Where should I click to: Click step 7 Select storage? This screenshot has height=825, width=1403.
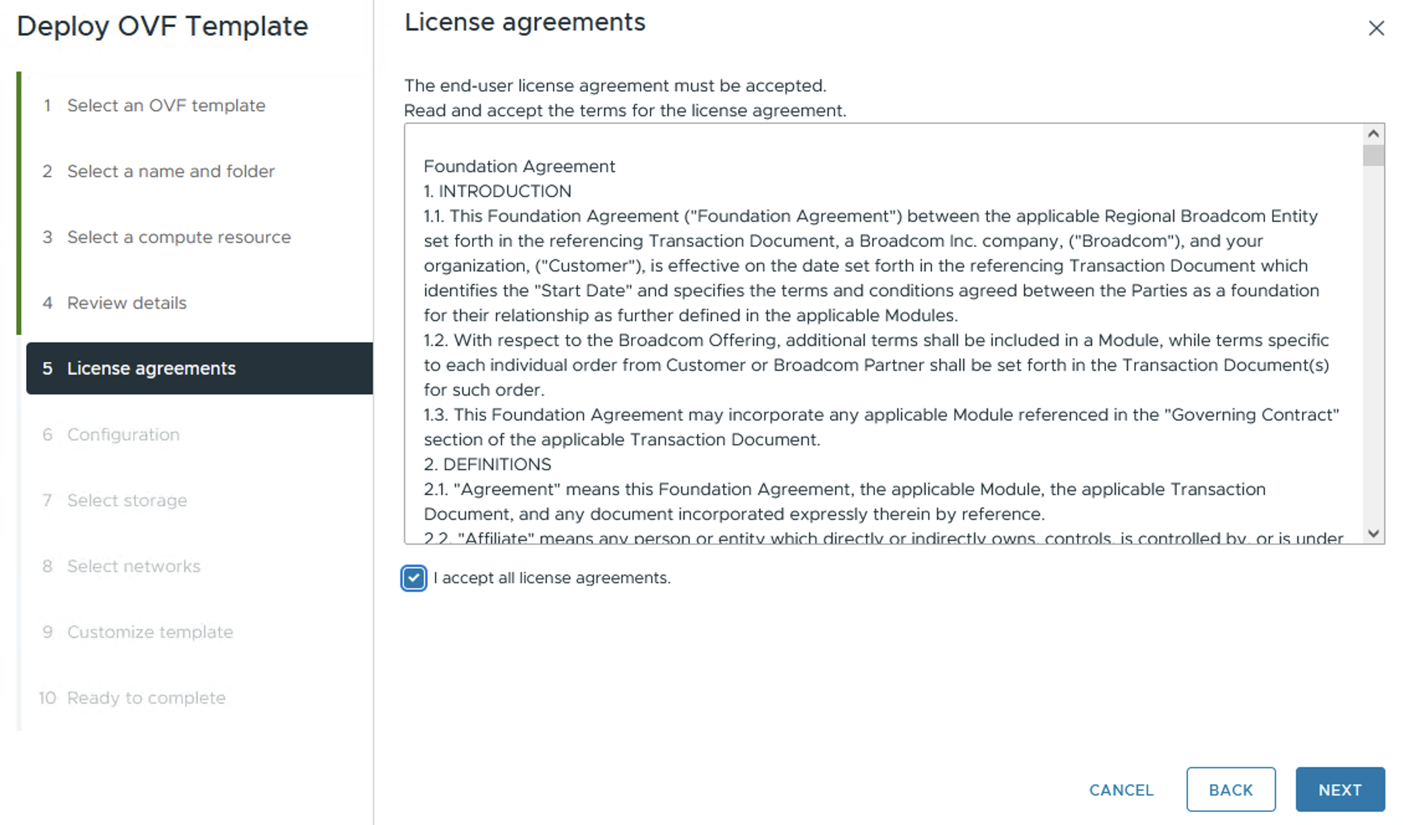pos(127,500)
